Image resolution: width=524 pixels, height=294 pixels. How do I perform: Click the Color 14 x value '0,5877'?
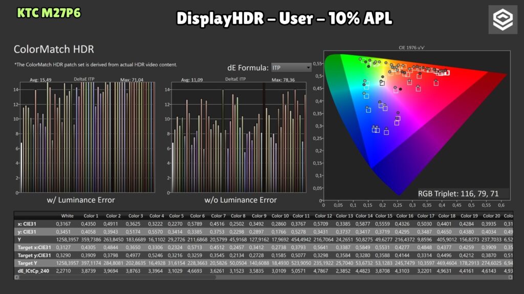click(x=363, y=224)
